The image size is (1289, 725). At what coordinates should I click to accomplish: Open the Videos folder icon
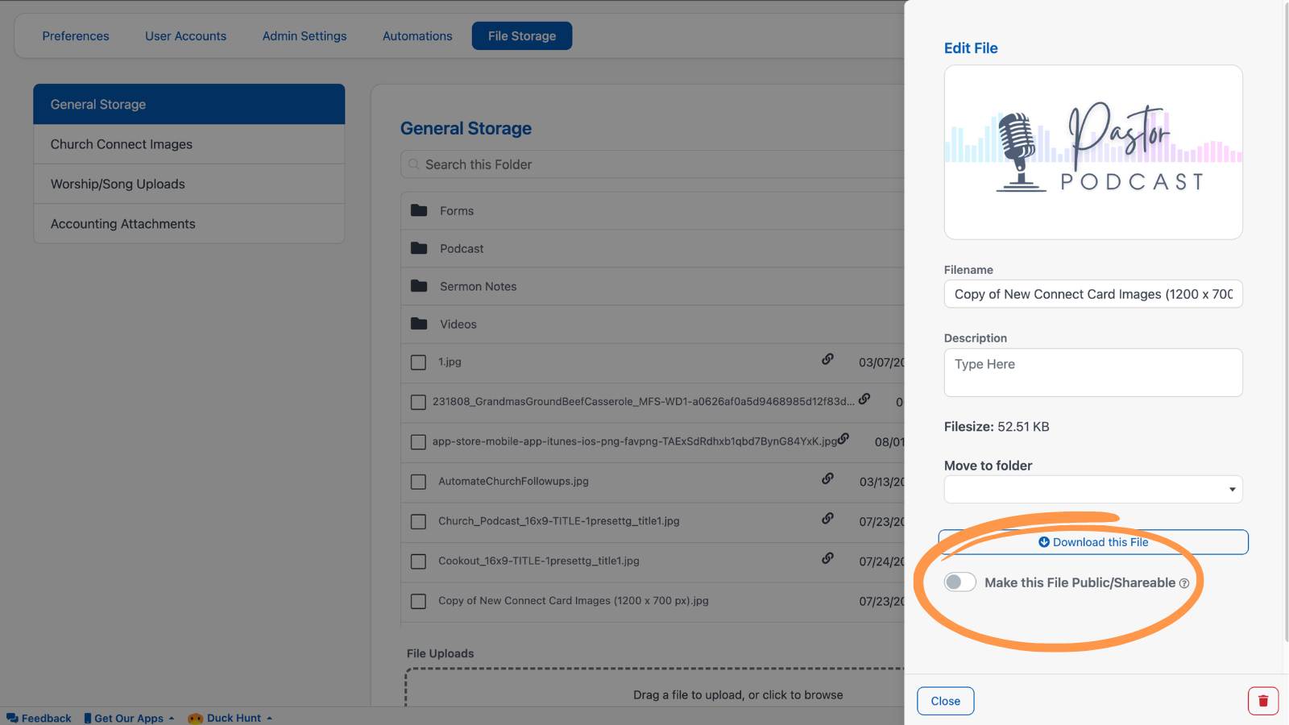click(x=419, y=324)
